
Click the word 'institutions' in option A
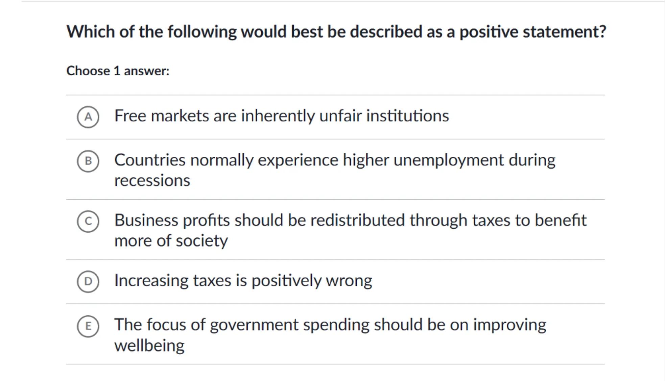407,116
